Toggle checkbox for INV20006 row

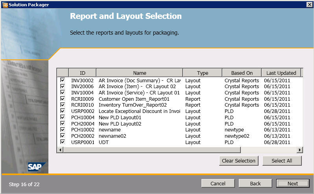[x=63, y=86]
